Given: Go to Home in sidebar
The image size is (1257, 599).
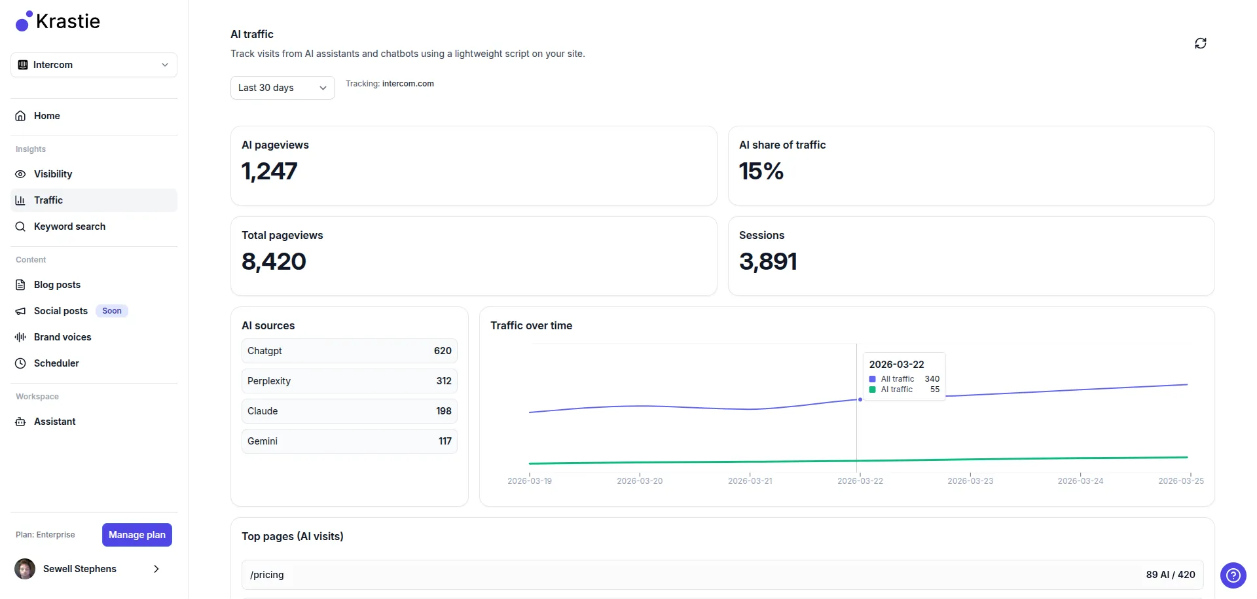Looking at the screenshot, I should (x=94, y=116).
